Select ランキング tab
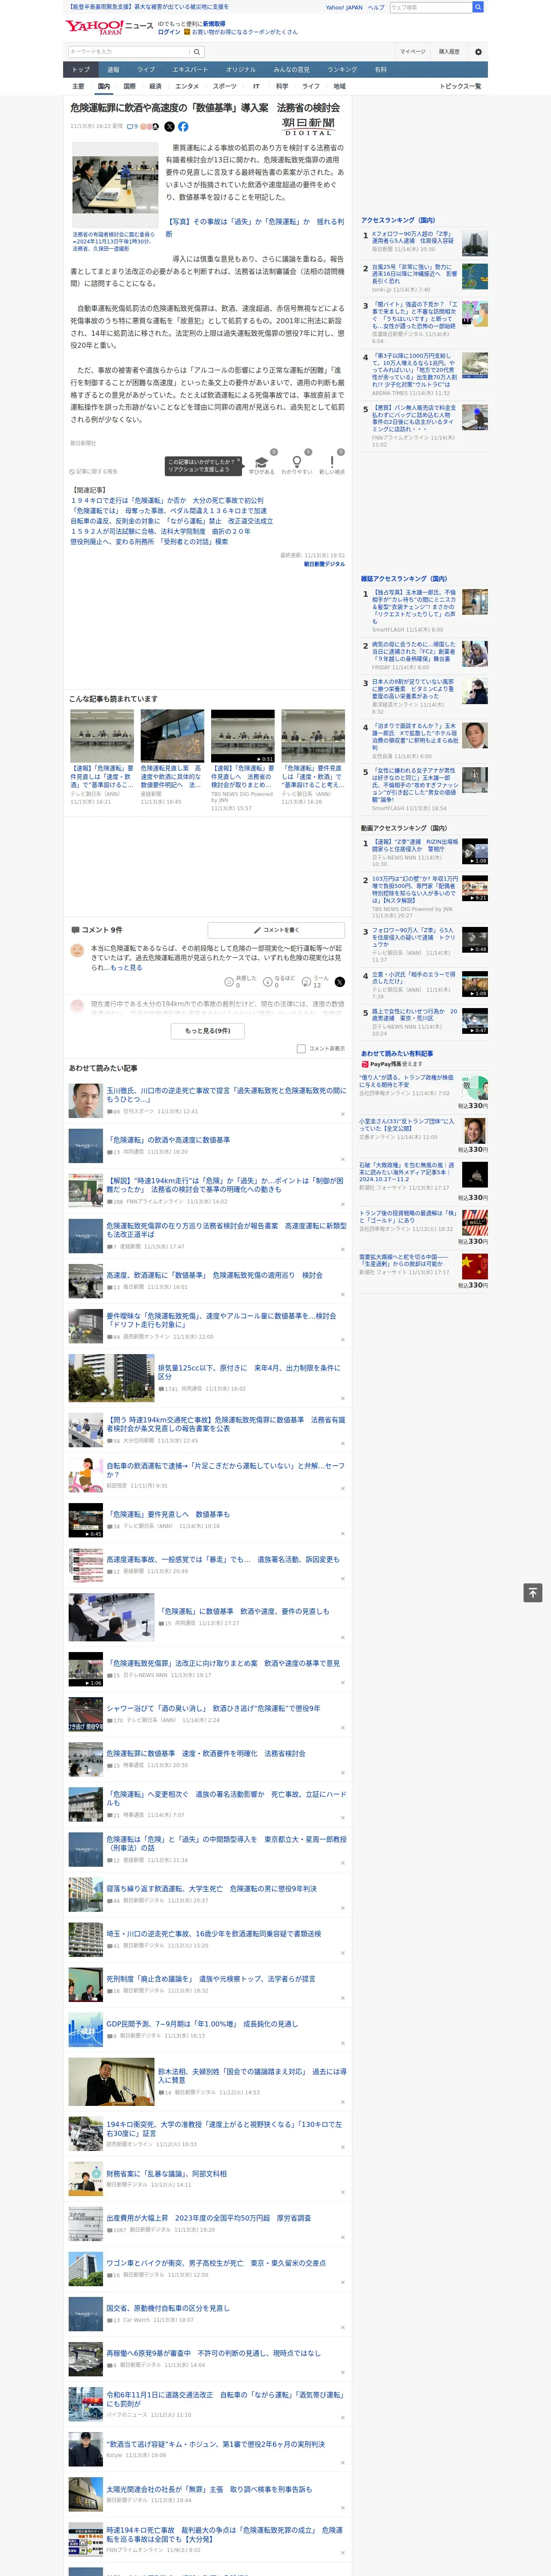The width and height of the screenshot is (551, 2576). tap(342, 70)
